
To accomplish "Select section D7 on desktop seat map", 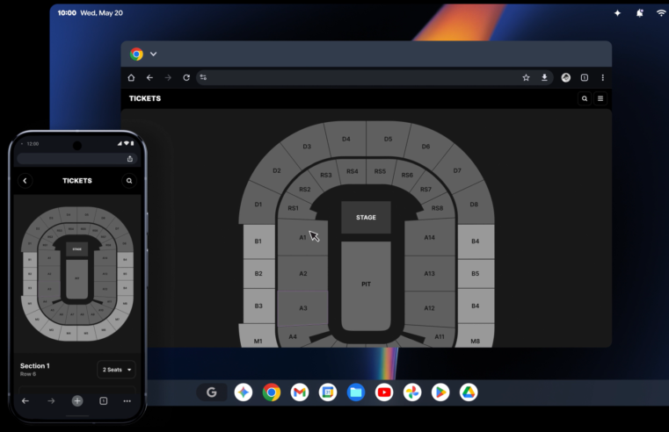I will (457, 170).
